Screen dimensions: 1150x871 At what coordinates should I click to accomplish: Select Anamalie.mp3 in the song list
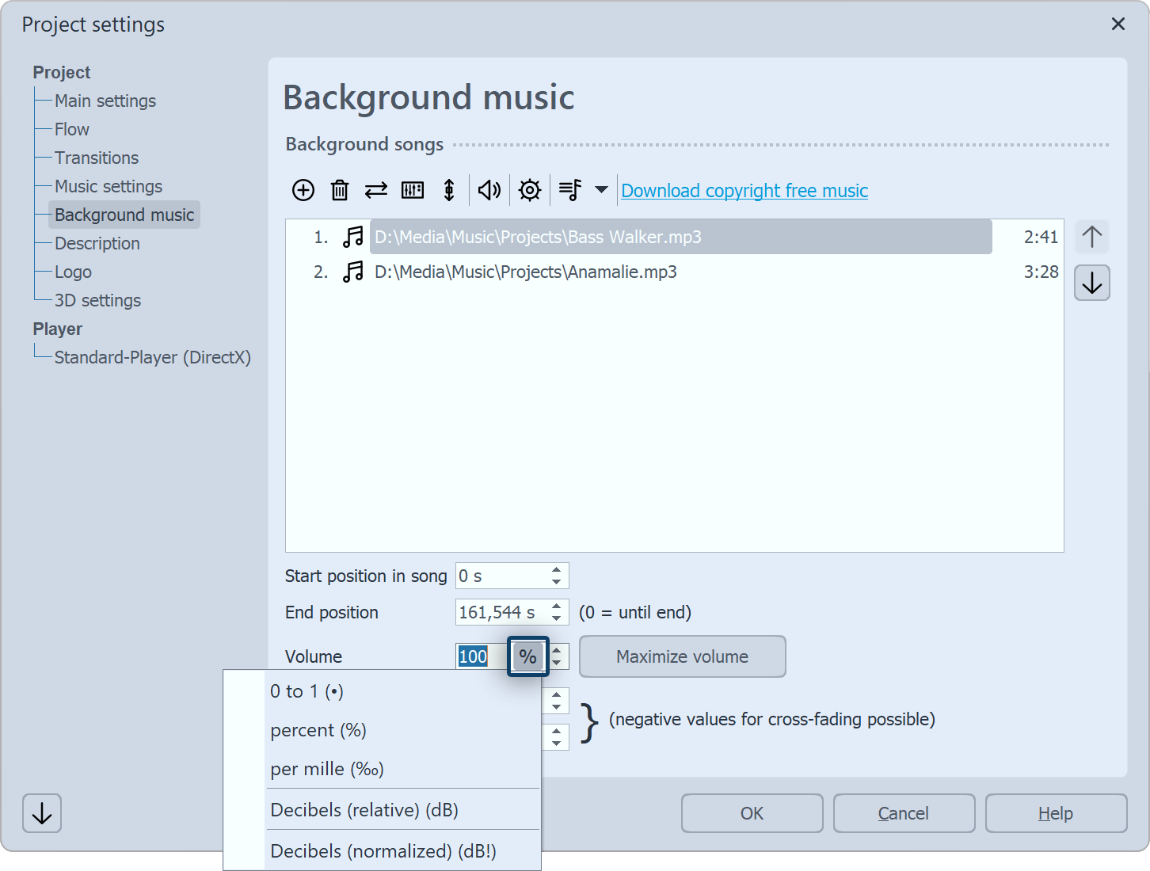pyautogui.click(x=525, y=272)
